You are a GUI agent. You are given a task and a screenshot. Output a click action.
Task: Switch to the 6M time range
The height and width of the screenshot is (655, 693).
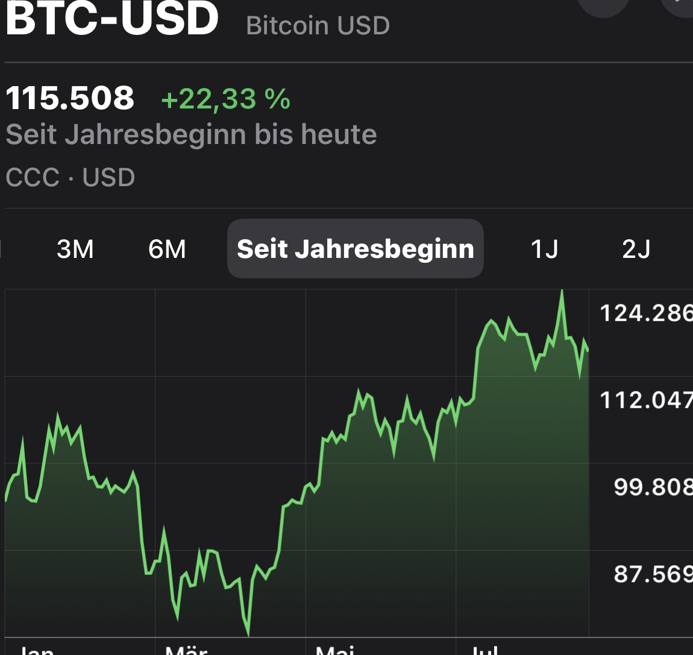167,248
